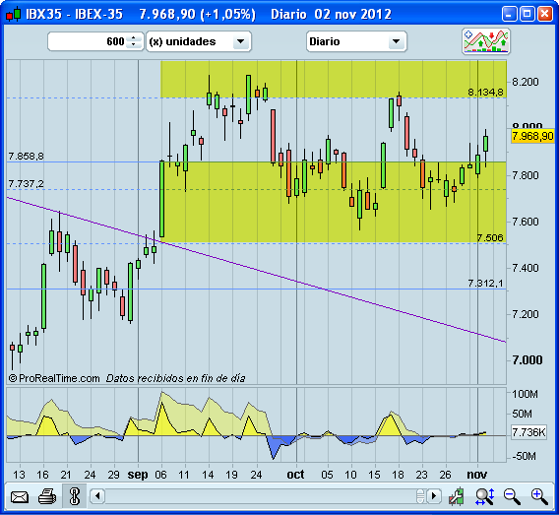
Task: Click the 'oct' month label on time axis
Action: (x=295, y=475)
